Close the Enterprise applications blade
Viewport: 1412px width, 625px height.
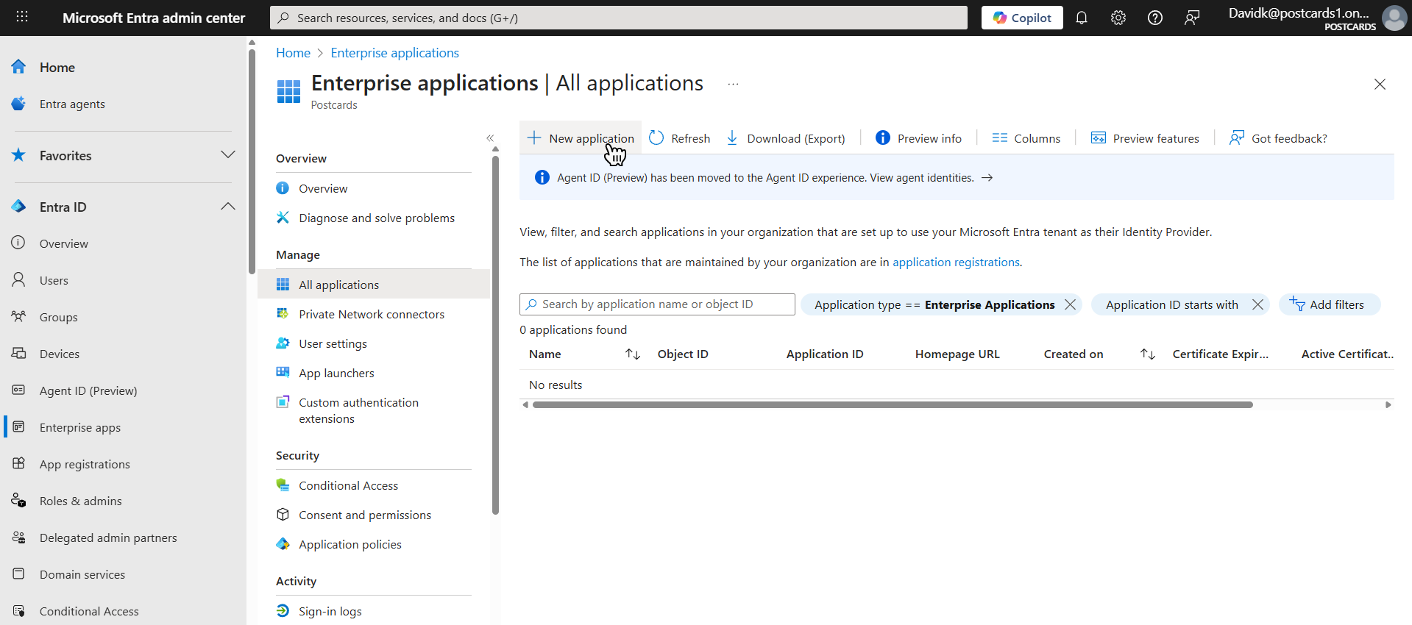[1380, 84]
